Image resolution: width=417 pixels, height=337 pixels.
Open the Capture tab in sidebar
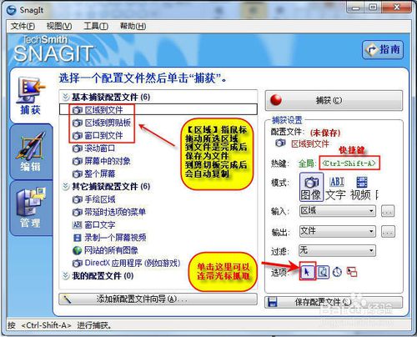click(31, 96)
